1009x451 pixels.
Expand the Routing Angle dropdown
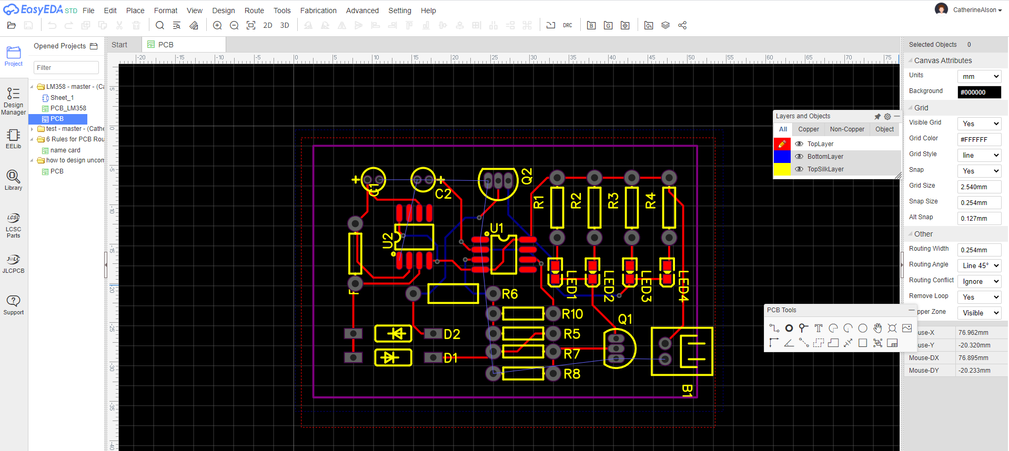(x=979, y=266)
